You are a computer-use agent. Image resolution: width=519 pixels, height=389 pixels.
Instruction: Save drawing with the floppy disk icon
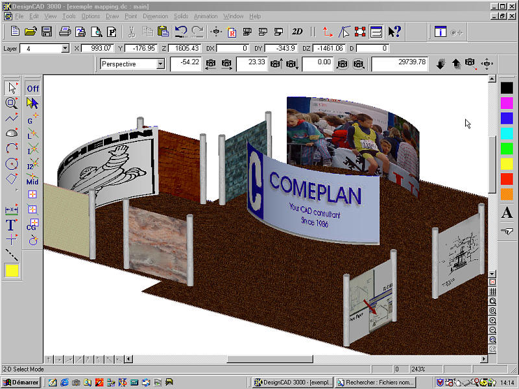tap(46, 31)
